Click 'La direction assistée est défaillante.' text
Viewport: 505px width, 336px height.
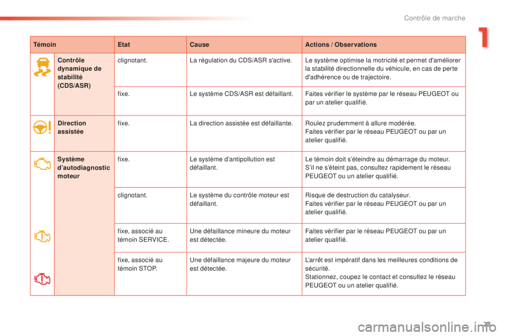click(241, 123)
